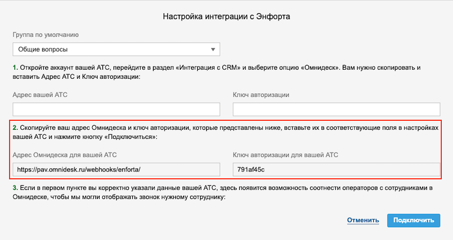Screen dimensions: 453x240
Task: Click the «Адрес Омнидеска для вашей АТС» label
Action: click(x=64, y=155)
